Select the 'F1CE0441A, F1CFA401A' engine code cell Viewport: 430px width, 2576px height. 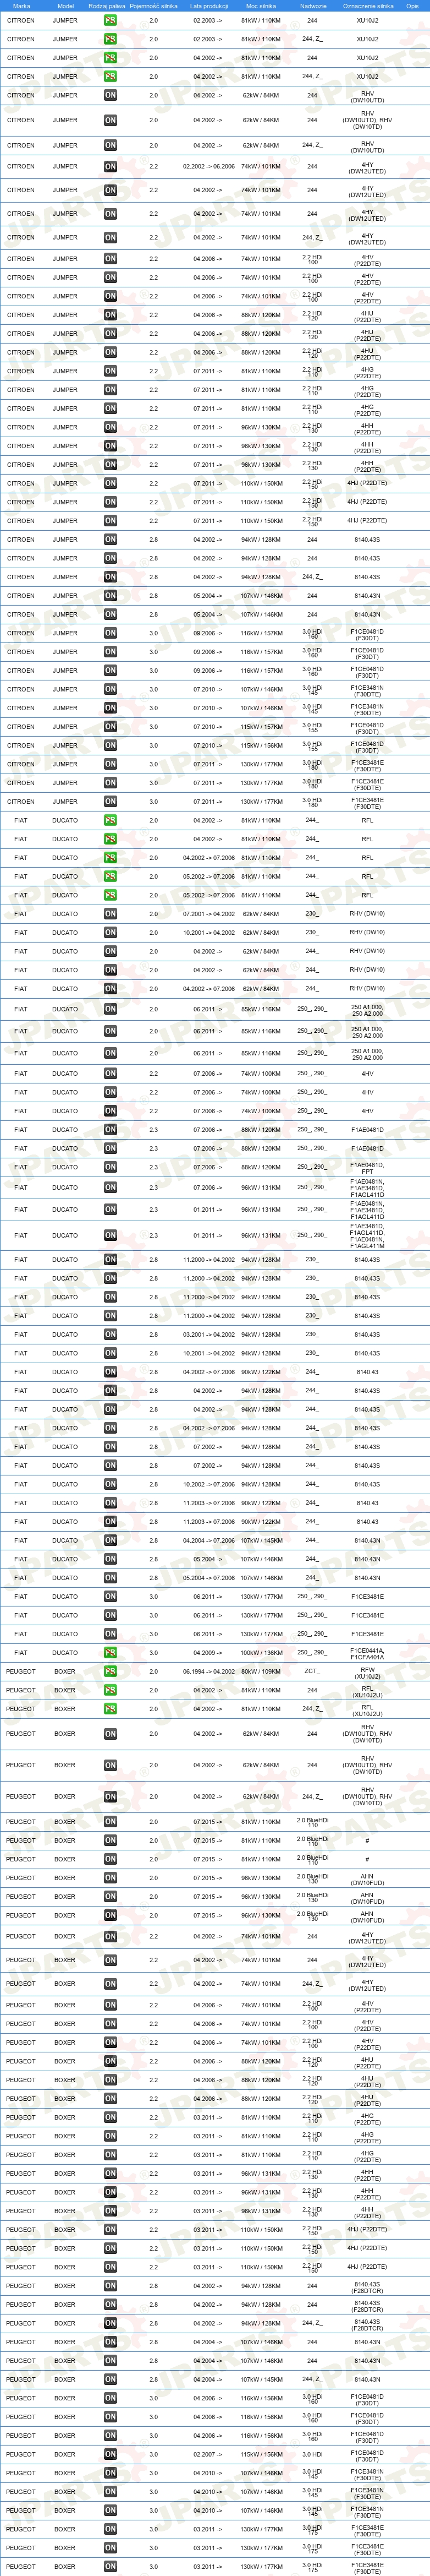[x=367, y=1653]
